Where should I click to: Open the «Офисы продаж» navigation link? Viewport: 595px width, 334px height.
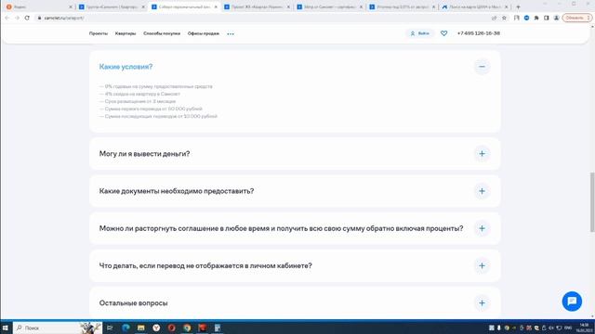click(x=204, y=33)
